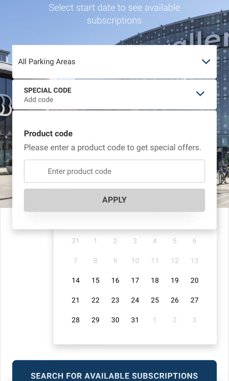Pick day 17 on the calendar
Screen dimensions: 229x381
pyautogui.click(x=135, y=280)
